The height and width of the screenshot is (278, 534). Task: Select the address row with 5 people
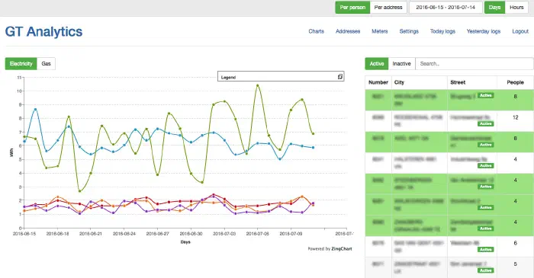click(x=449, y=267)
